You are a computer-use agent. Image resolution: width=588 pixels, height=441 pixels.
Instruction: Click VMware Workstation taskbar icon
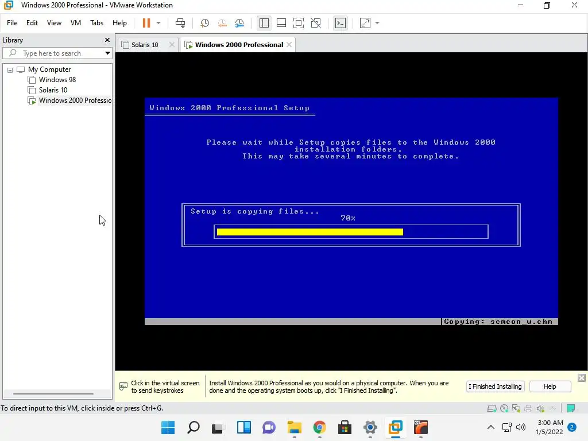tap(395, 427)
